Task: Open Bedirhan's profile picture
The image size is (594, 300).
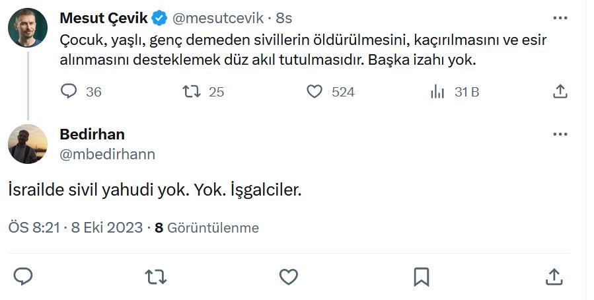Action: [x=27, y=143]
